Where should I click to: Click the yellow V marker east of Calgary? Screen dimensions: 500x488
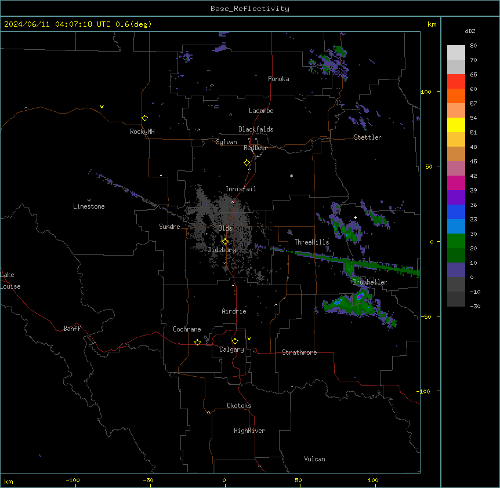249,338
